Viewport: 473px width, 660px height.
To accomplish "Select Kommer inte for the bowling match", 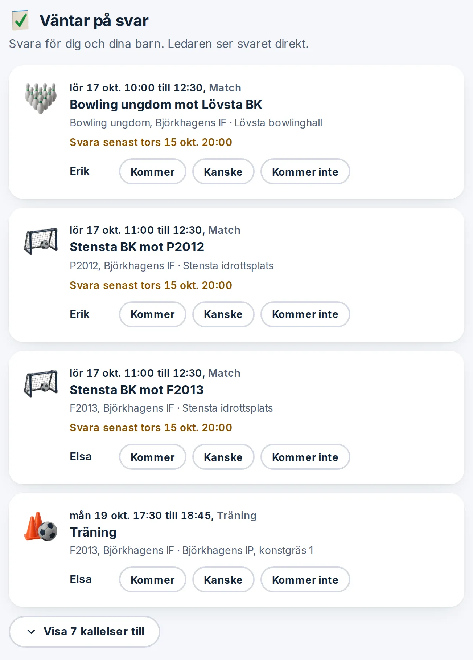I will (x=305, y=171).
